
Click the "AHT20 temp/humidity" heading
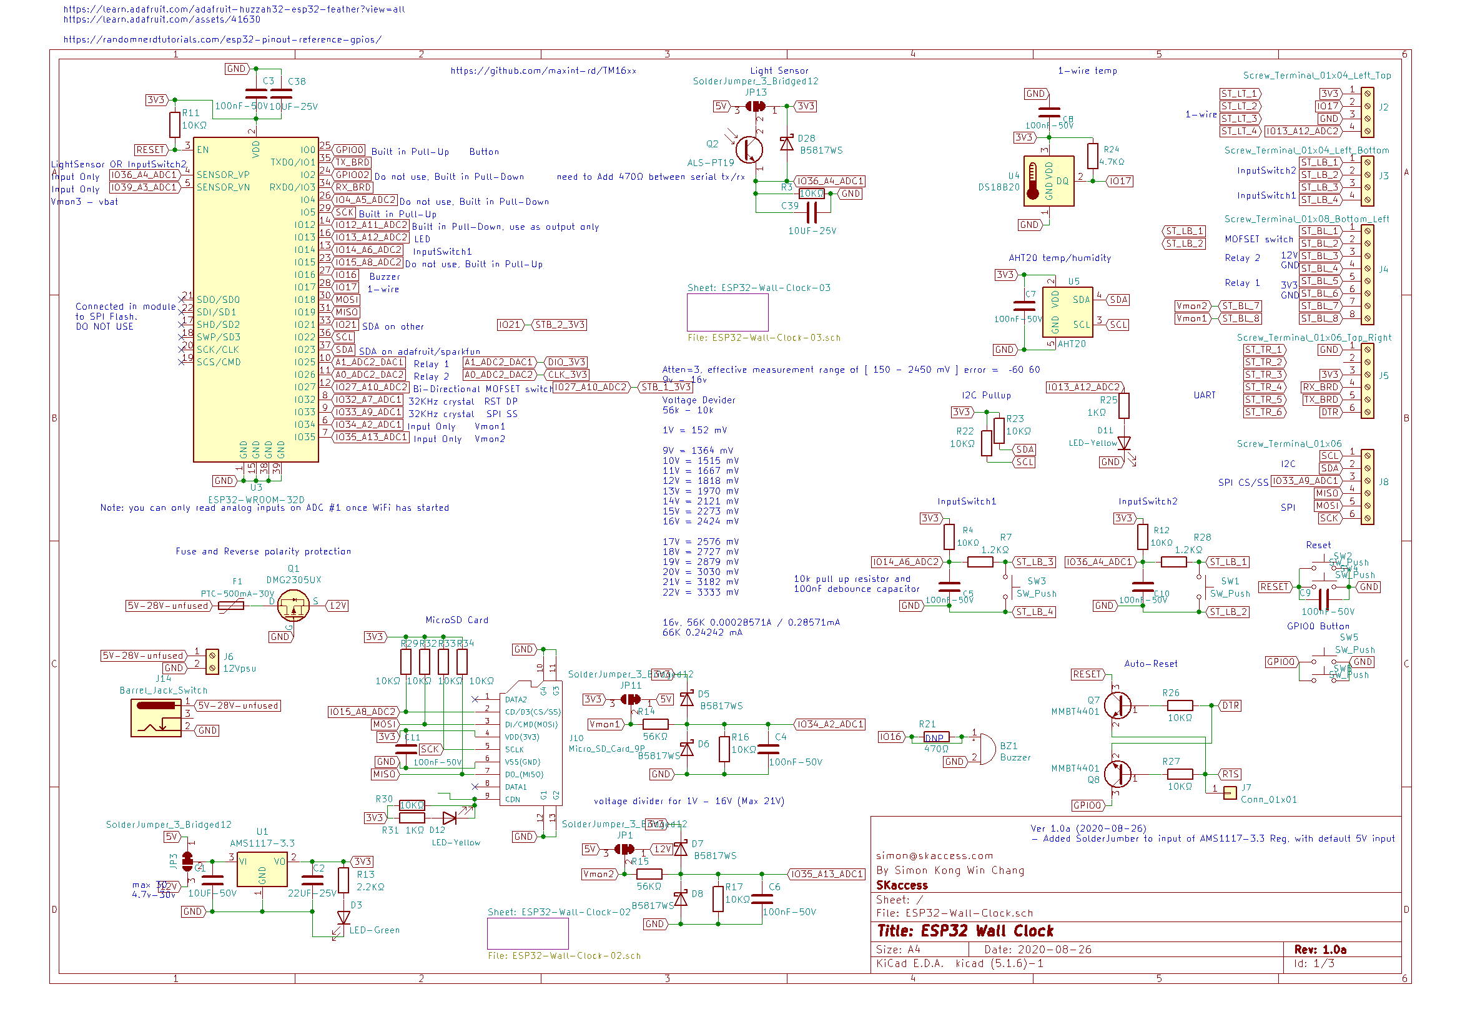1060,257
